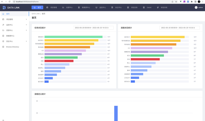Click the admin user avatar

pyautogui.click(x=196, y=7)
